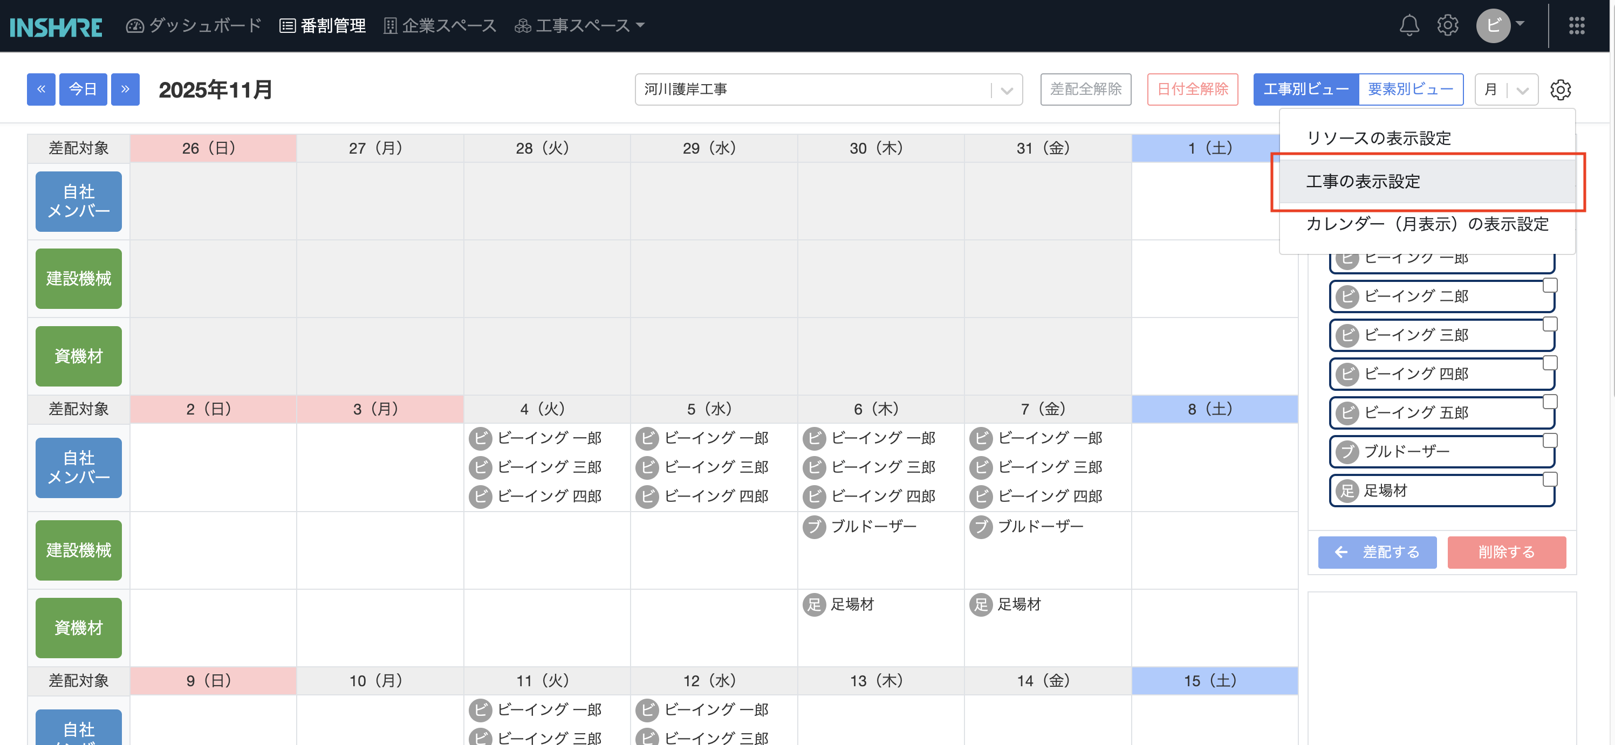Go to the next month
Screen dimensions: 1615x745
[x=125, y=89]
